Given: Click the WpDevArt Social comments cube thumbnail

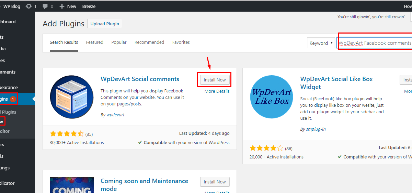Looking at the screenshot, I should (72, 97).
